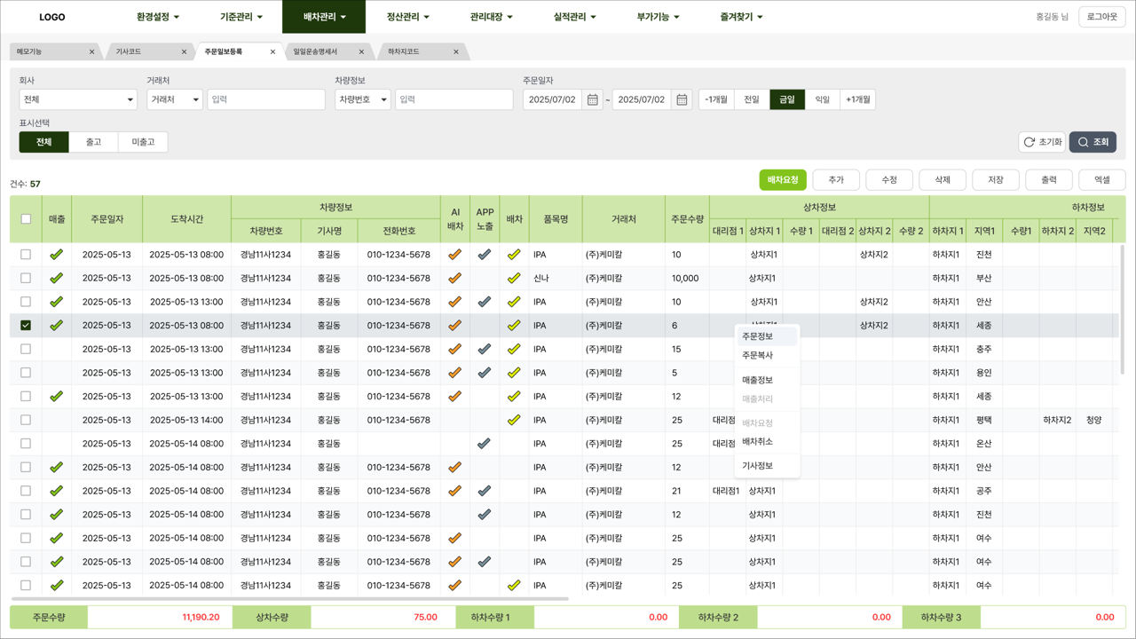The image size is (1136, 639).
Task: Click the 배차 checkmark in the 충주 row
Action: coord(514,349)
